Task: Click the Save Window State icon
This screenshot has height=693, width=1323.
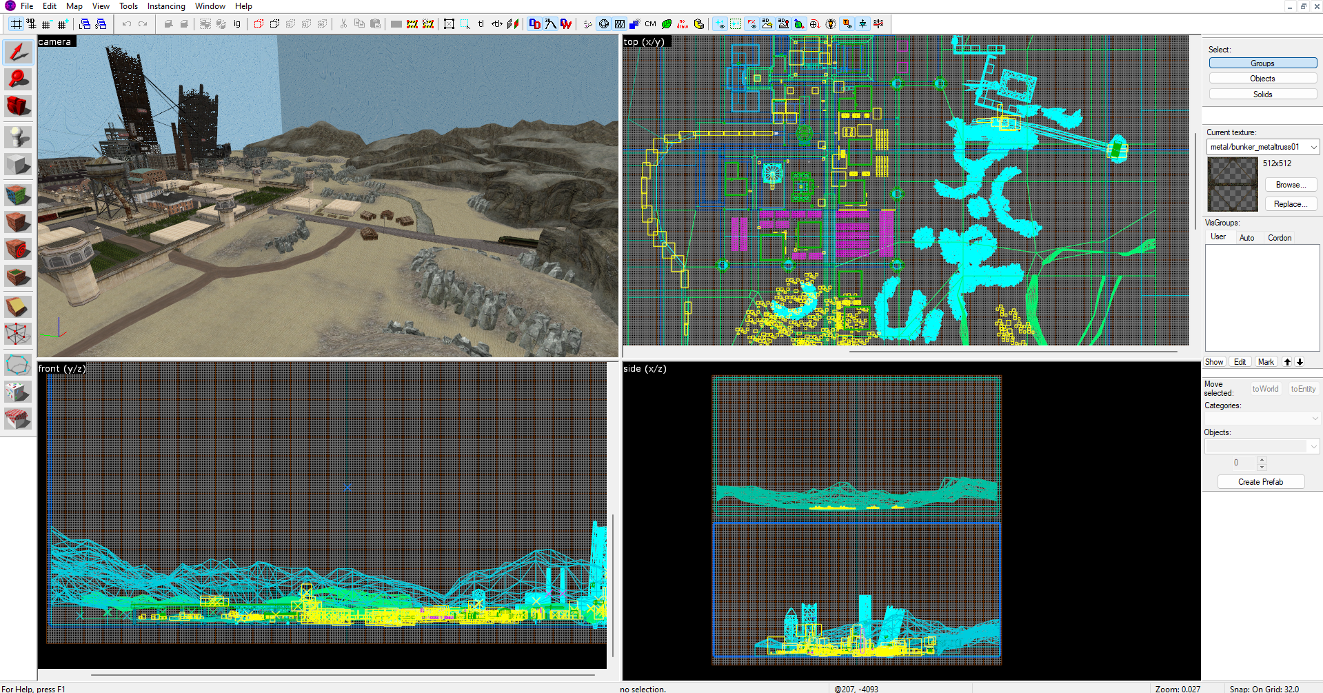Action: [101, 24]
